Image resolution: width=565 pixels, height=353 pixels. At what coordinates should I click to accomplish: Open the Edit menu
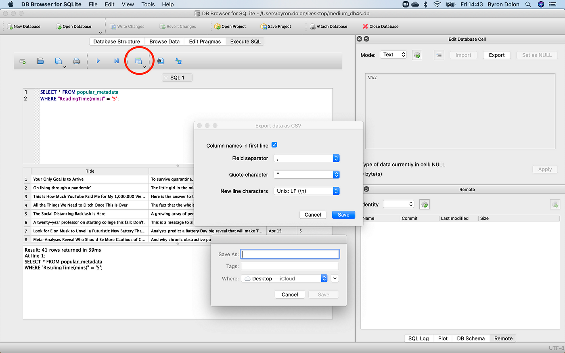[x=109, y=4]
